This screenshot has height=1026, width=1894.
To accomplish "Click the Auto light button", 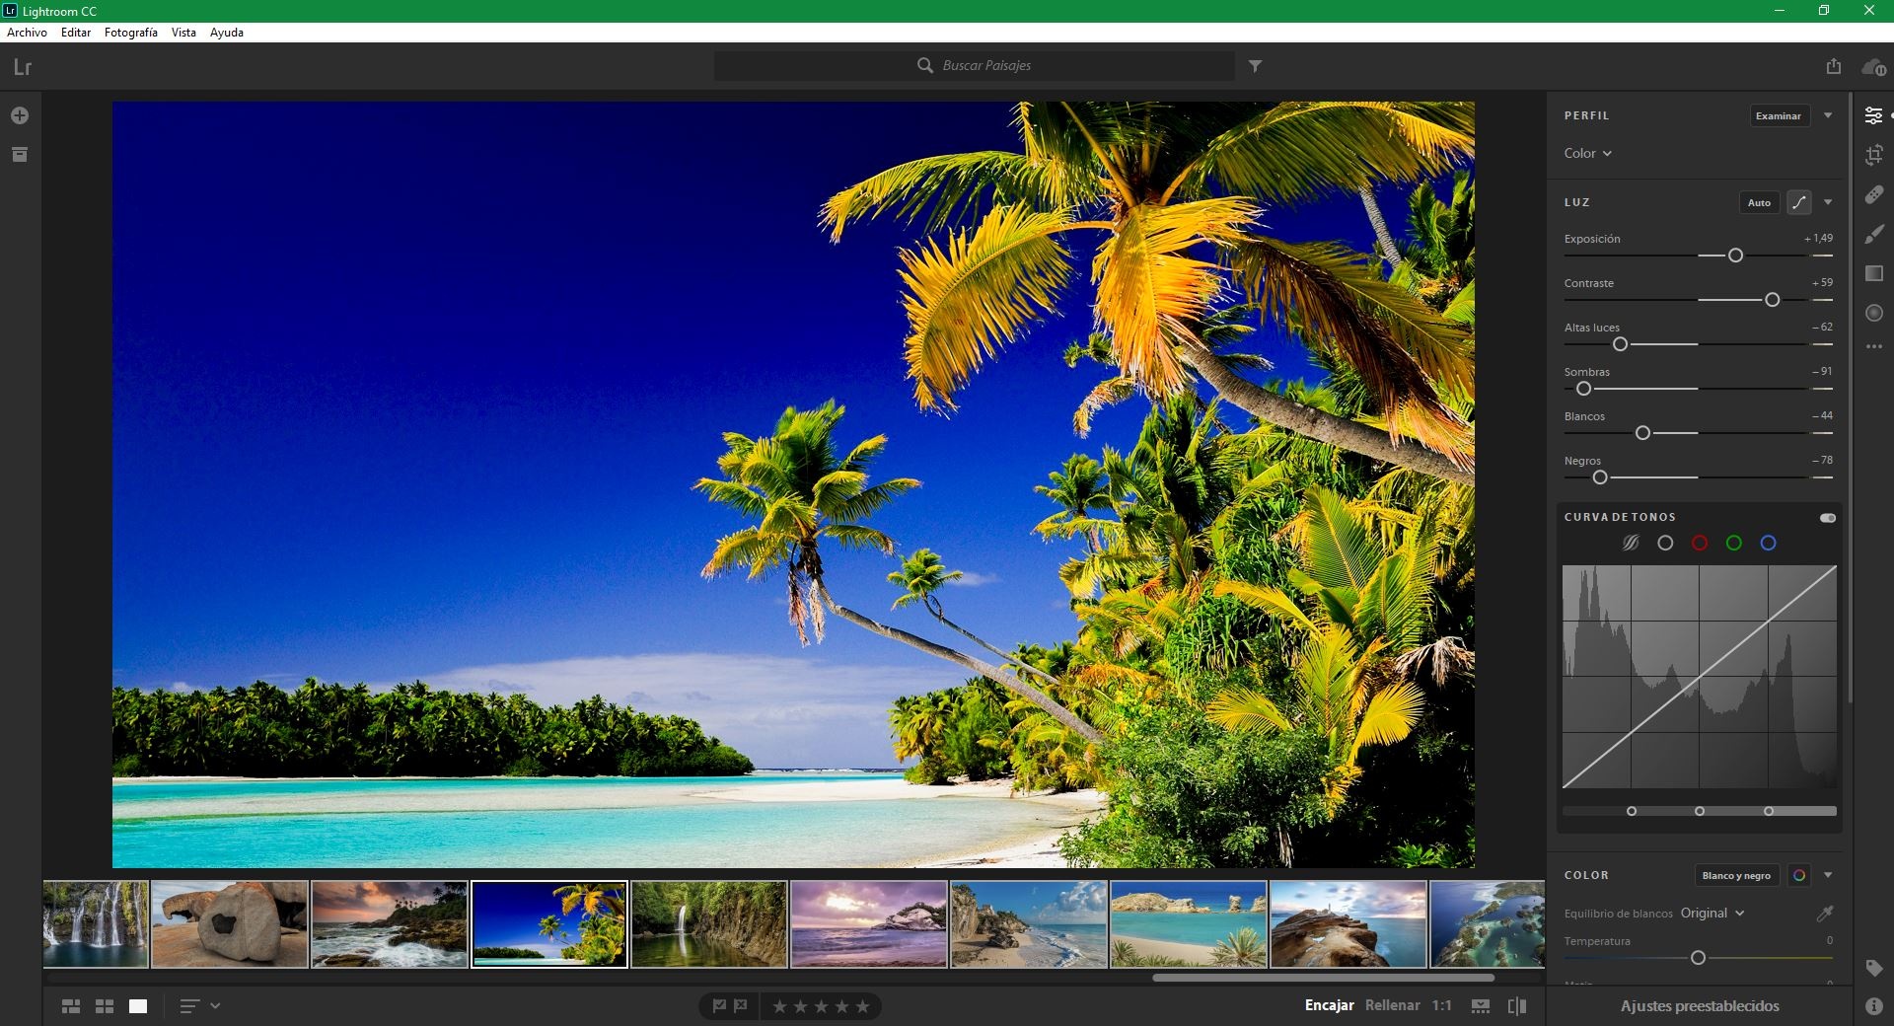I will pos(1759,202).
